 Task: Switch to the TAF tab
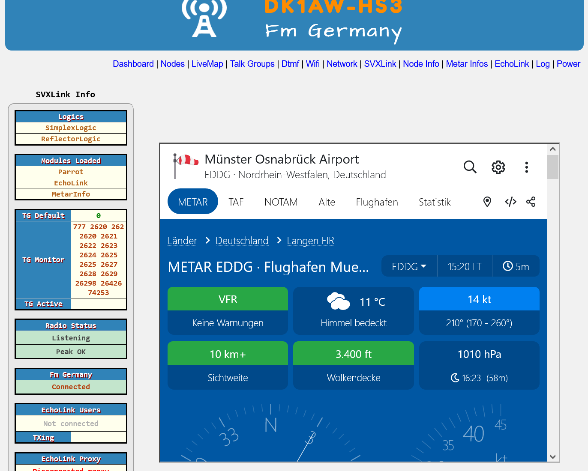[236, 202]
